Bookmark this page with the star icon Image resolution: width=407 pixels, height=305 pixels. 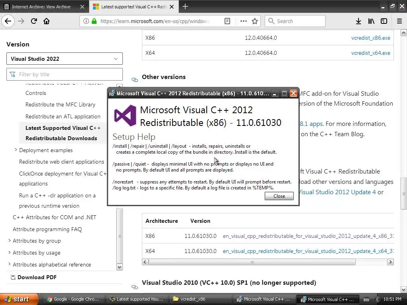pos(255,21)
